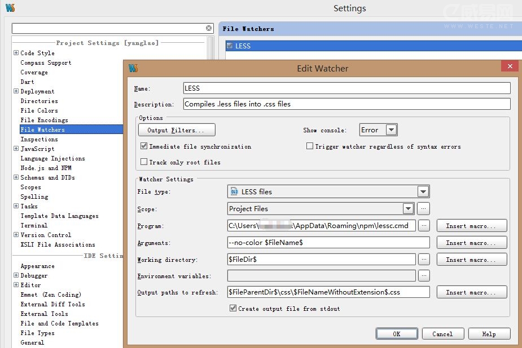Viewport: 522px width, 348px height.
Task: Toggle LESS watcher enabled checkbox
Action: point(229,46)
